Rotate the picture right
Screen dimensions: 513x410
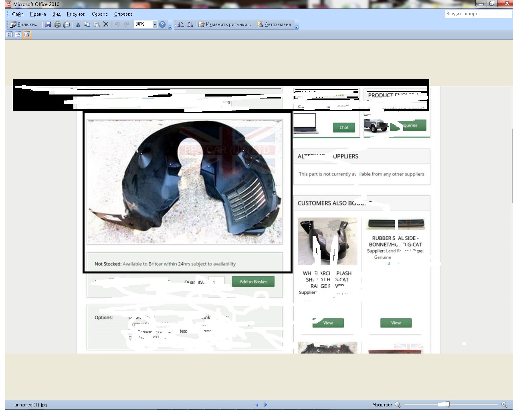pyautogui.click(x=190, y=24)
